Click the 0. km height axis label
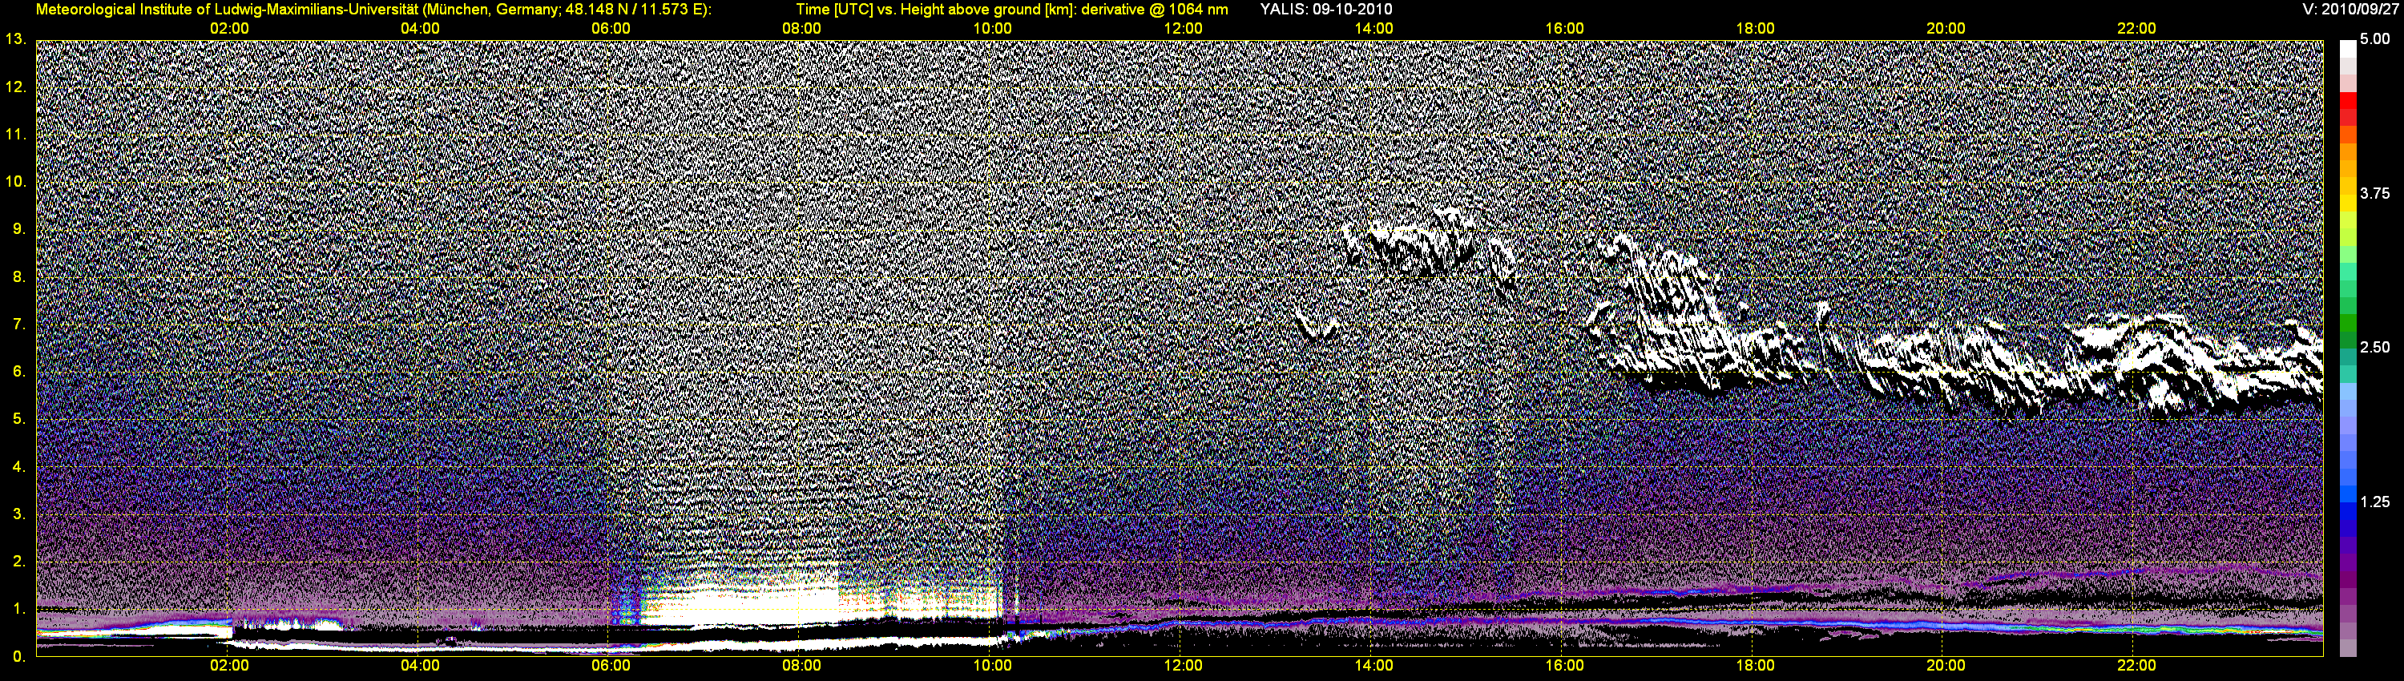The image size is (2404, 681). point(18,657)
